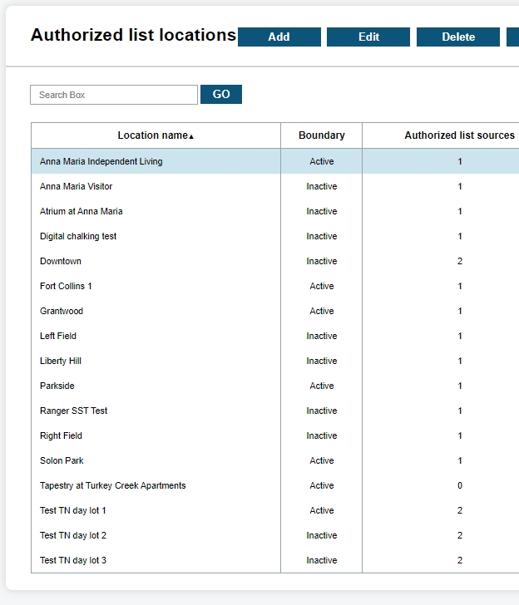The width and height of the screenshot is (519, 605).
Task: Select the Liberty Hill row
Action: [x=61, y=361]
